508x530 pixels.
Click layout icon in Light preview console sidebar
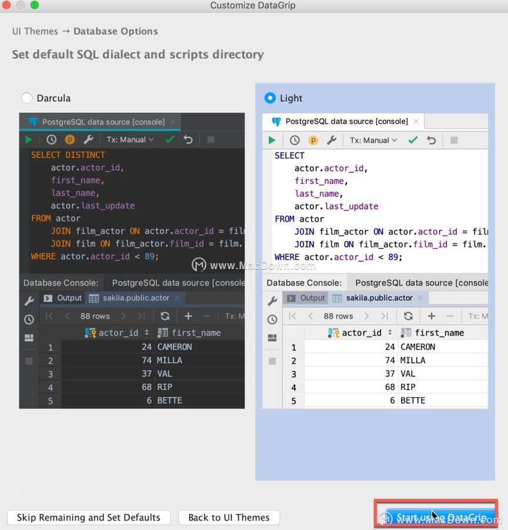(272, 338)
